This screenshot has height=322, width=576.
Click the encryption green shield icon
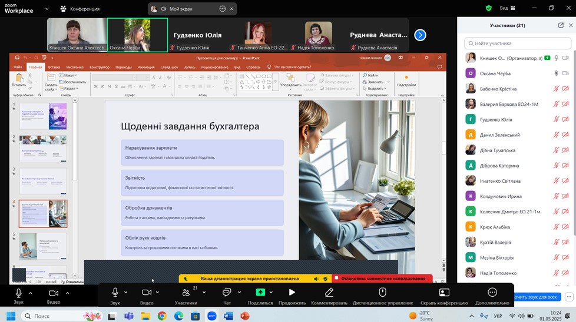489,8
